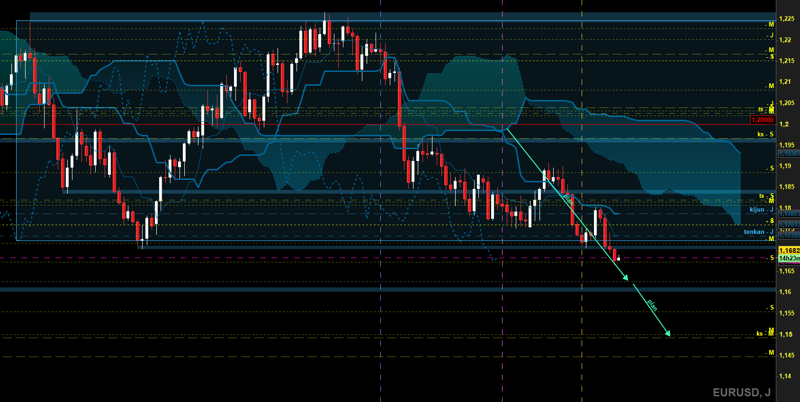800x402 pixels.
Task: Click the latest small white candlestick
Action: tap(619, 259)
